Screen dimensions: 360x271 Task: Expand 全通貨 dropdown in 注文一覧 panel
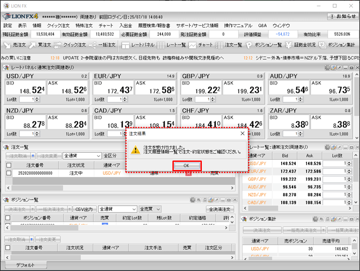click(x=82, y=156)
